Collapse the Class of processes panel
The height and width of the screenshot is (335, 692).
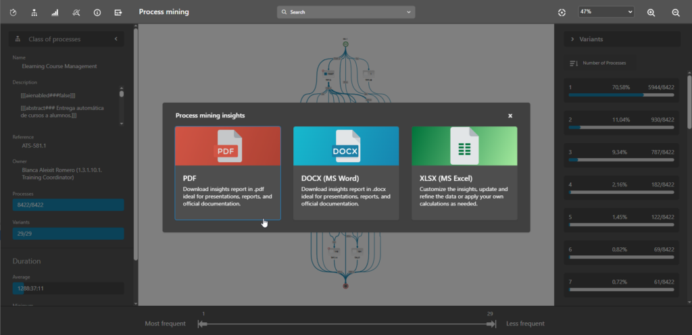pyautogui.click(x=116, y=39)
